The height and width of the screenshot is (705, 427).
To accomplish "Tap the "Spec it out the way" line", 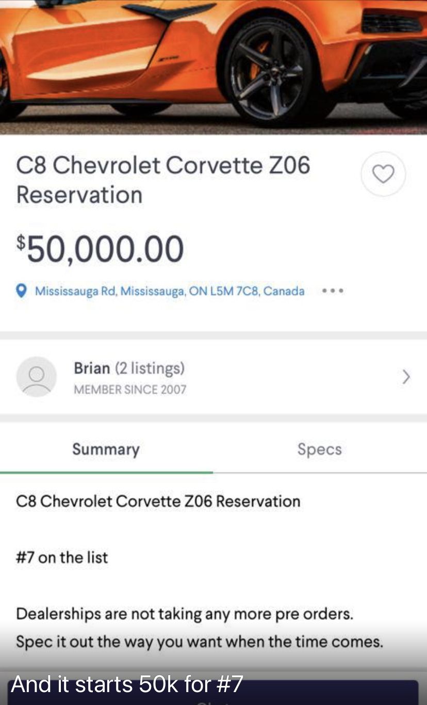I will point(200,642).
